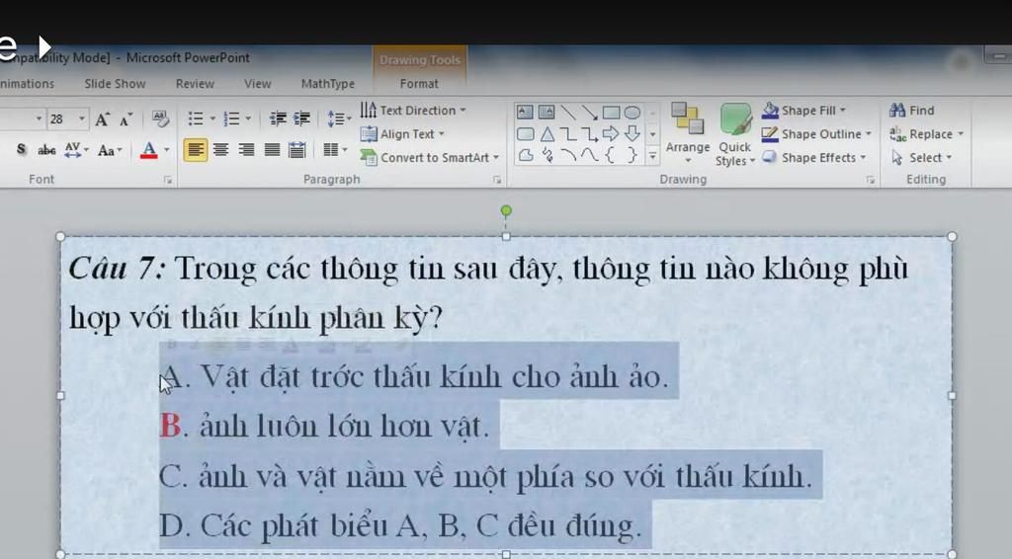Image resolution: width=1012 pixels, height=559 pixels.
Task: Open the font size 28 dropdown
Action: tap(82, 120)
